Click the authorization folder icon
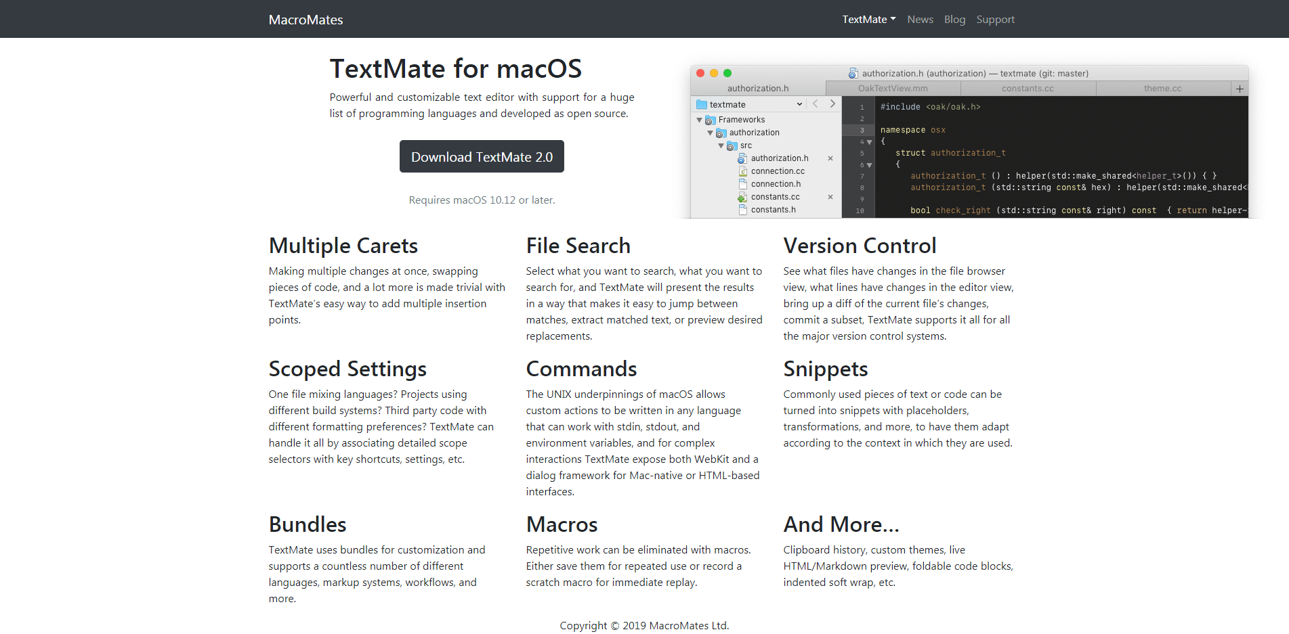Image resolution: width=1289 pixels, height=634 pixels. tap(721, 133)
